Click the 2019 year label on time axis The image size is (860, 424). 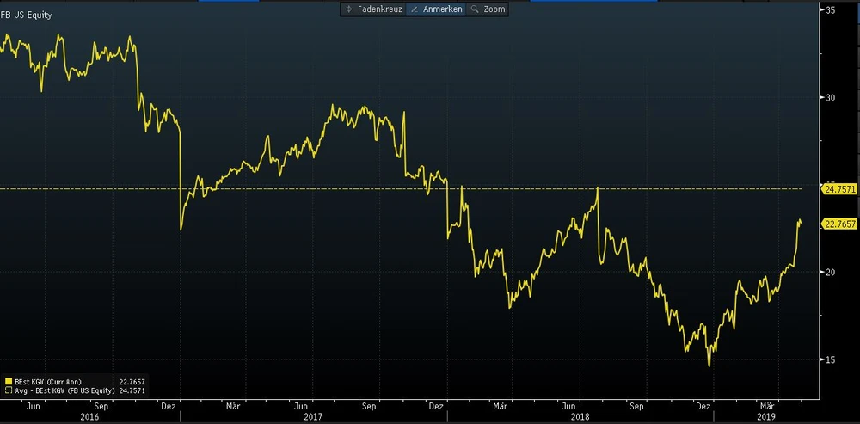767,415
